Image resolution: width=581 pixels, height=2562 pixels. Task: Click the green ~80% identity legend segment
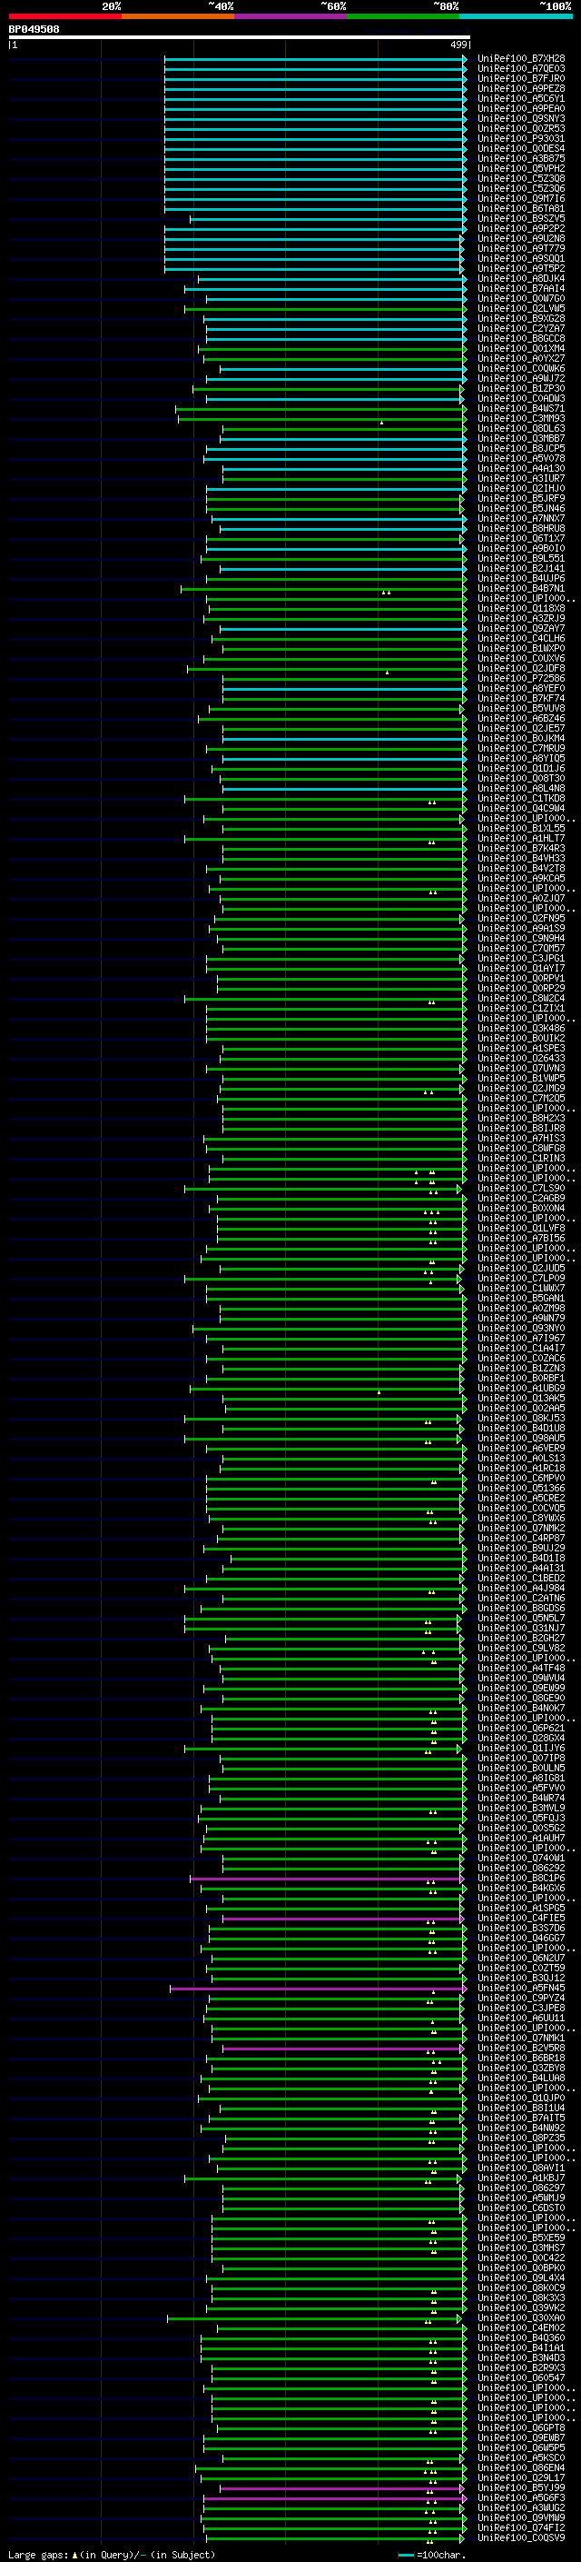[x=403, y=16]
